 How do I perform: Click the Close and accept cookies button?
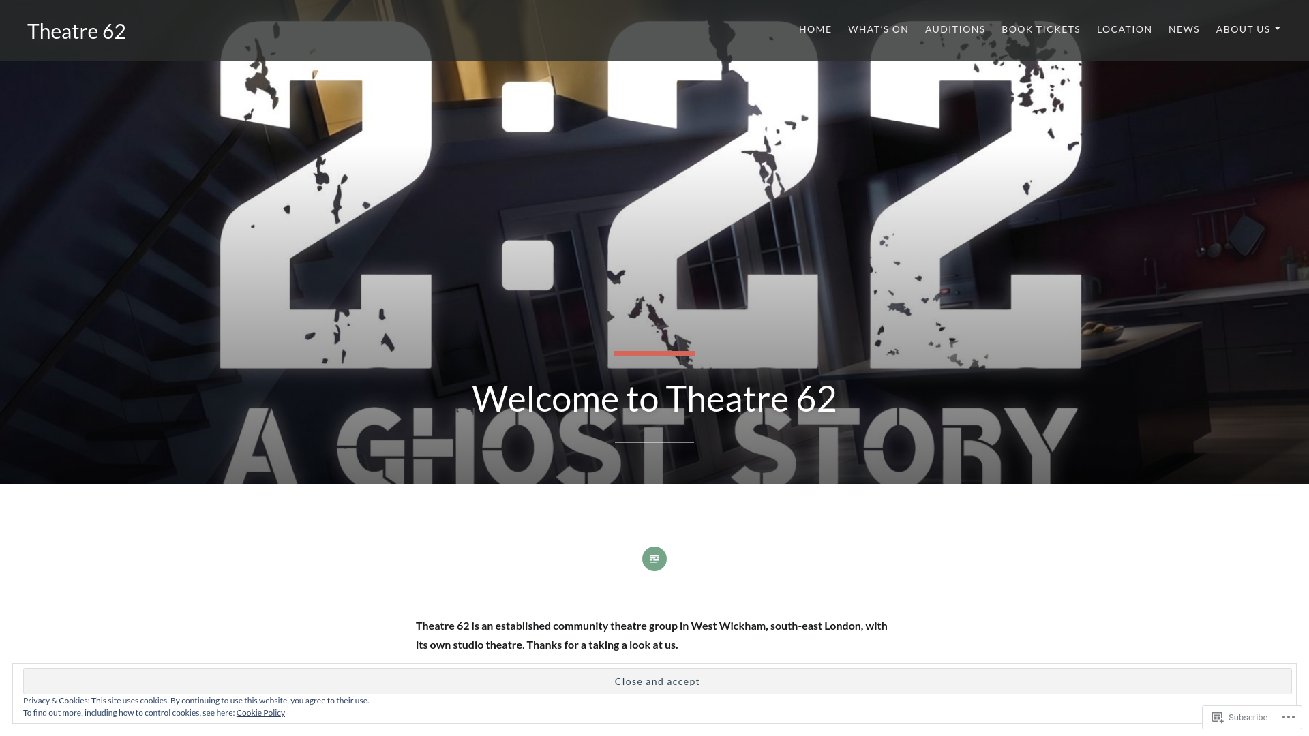pyautogui.click(x=657, y=681)
